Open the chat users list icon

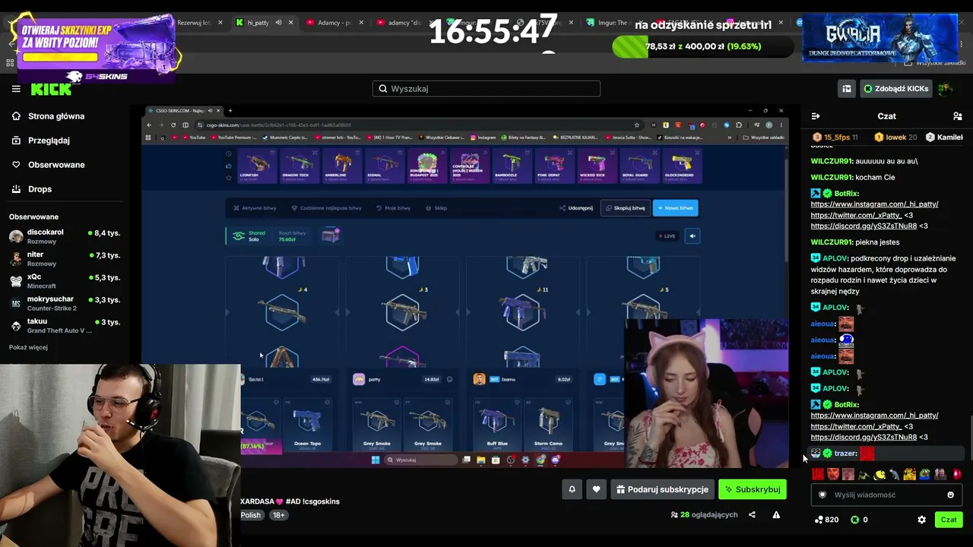tap(958, 116)
